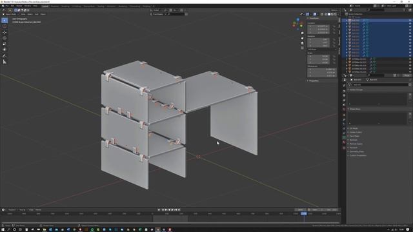Viewport: 413px width, 232px height.
Task: Open the green Object Data properties tab
Action: 344,137
